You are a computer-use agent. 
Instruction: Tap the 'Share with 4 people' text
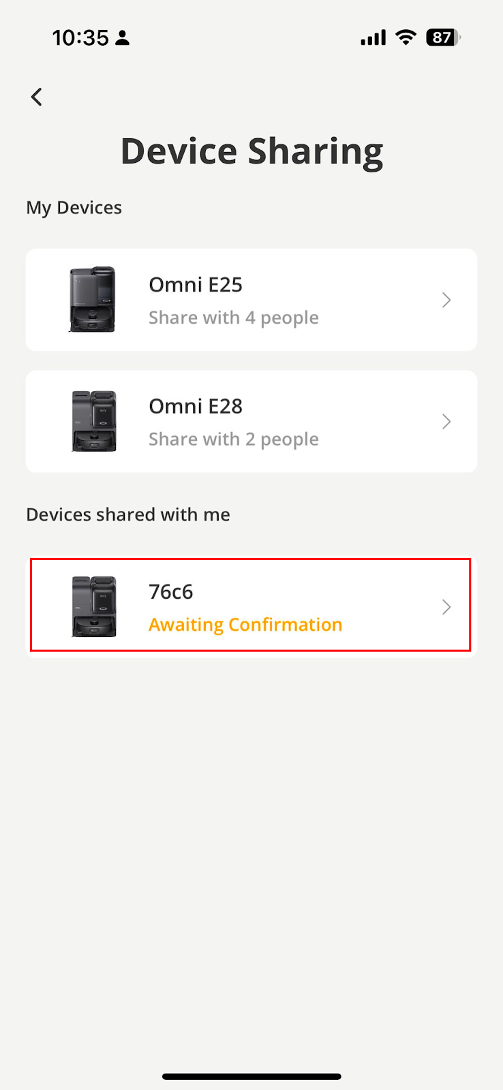click(234, 318)
